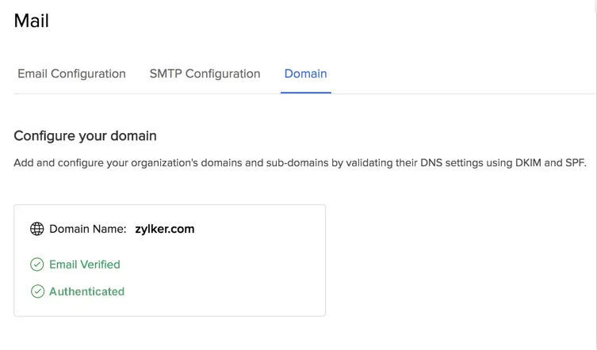The width and height of the screenshot is (597, 350).
Task: Click the vertical scrollbar at the page edge
Action: click(x=596, y=175)
